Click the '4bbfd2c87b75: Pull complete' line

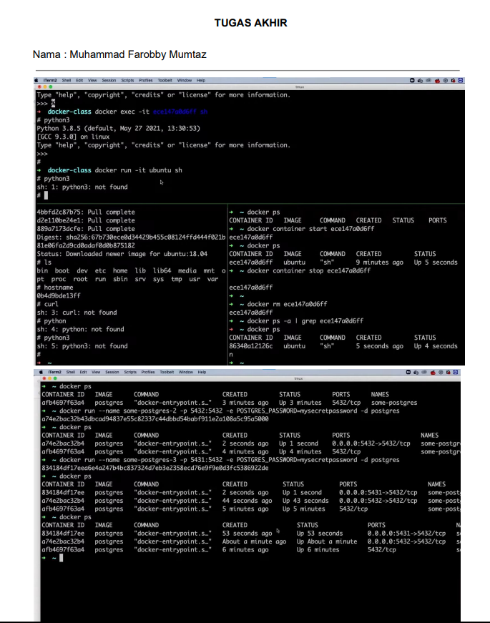(x=86, y=212)
